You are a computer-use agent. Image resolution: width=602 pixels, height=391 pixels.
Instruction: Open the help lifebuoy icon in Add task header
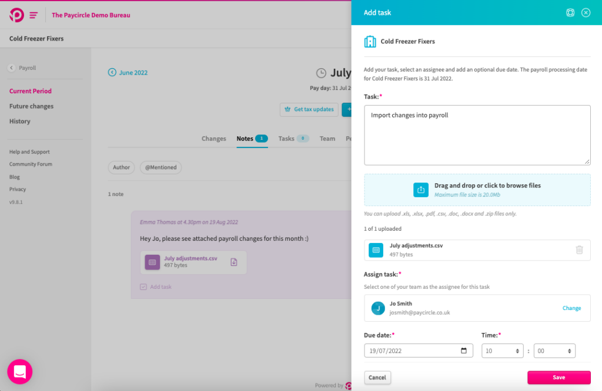click(570, 12)
